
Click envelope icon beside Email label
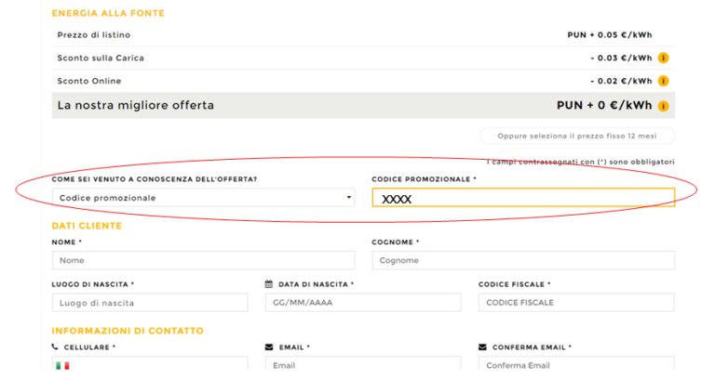point(269,347)
